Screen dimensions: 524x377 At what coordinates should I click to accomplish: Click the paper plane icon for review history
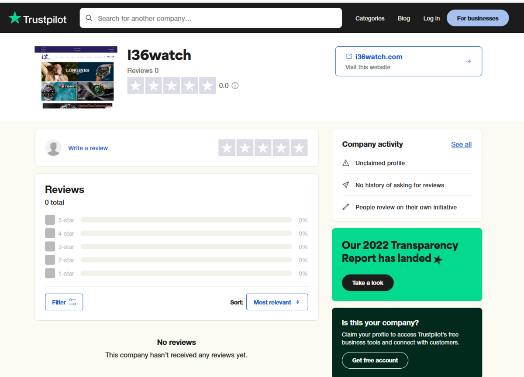346,185
